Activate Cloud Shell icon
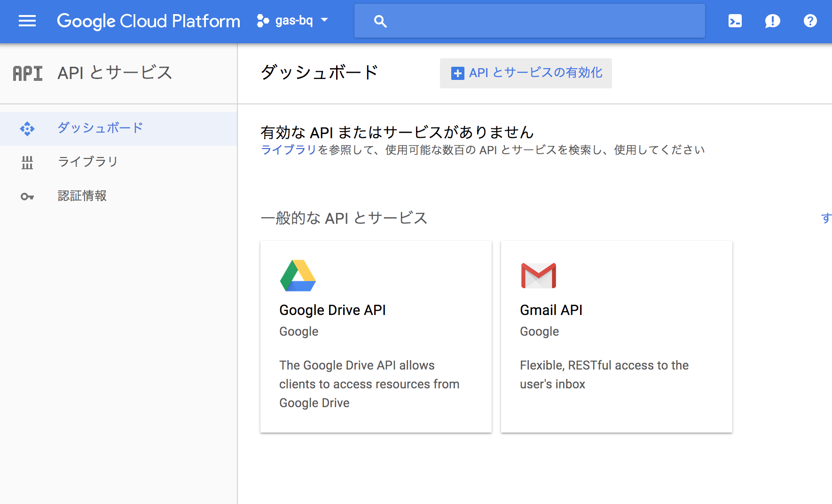Image resolution: width=832 pixels, height=504 pixels. coord(735,21)
